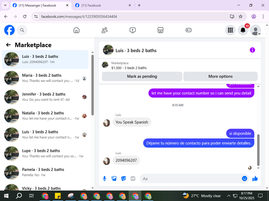Click the Mark as pending button
This screenshot has height=201, width=269.
142,77
